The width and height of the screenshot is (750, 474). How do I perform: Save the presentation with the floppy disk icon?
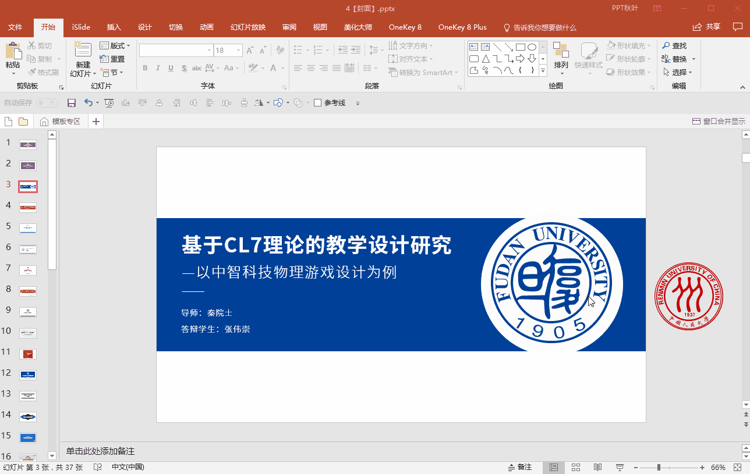72,103
